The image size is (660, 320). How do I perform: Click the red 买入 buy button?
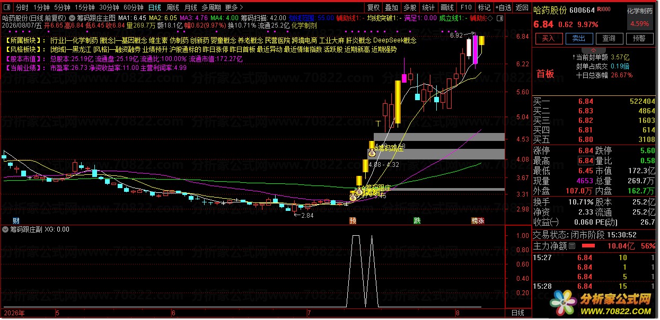point(548,39)
